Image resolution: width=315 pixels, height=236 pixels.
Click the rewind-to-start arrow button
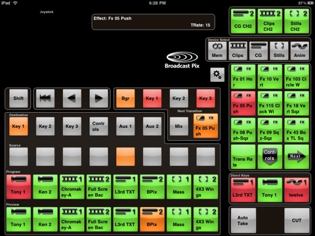pyautogui.click(x=45, y=98)
